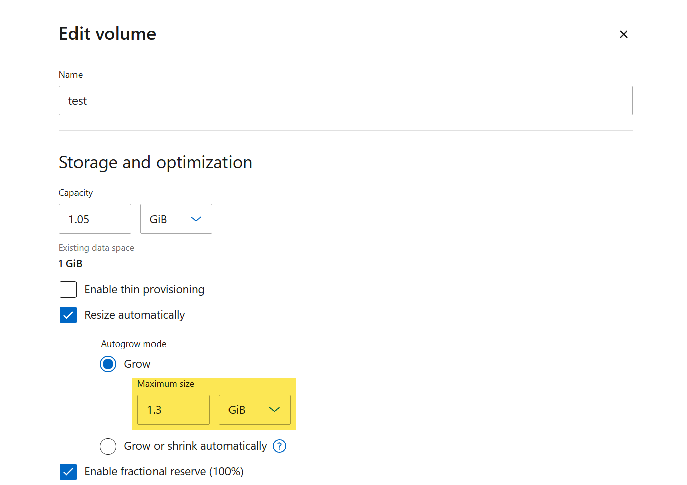The height and width of the screenshot is (485, 687).
Task: Focus the Name field containing test
Action: [345, 101]
